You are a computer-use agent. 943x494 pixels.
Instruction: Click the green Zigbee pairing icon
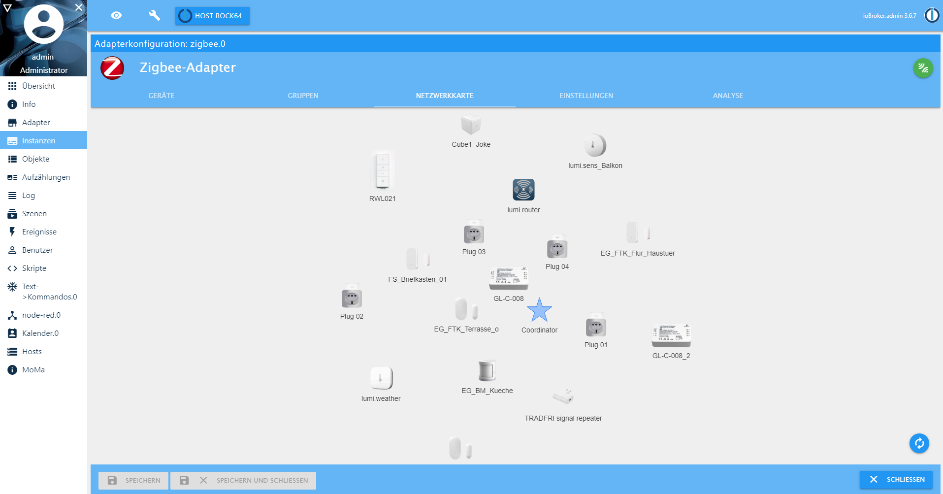click(x=923, y=68)
